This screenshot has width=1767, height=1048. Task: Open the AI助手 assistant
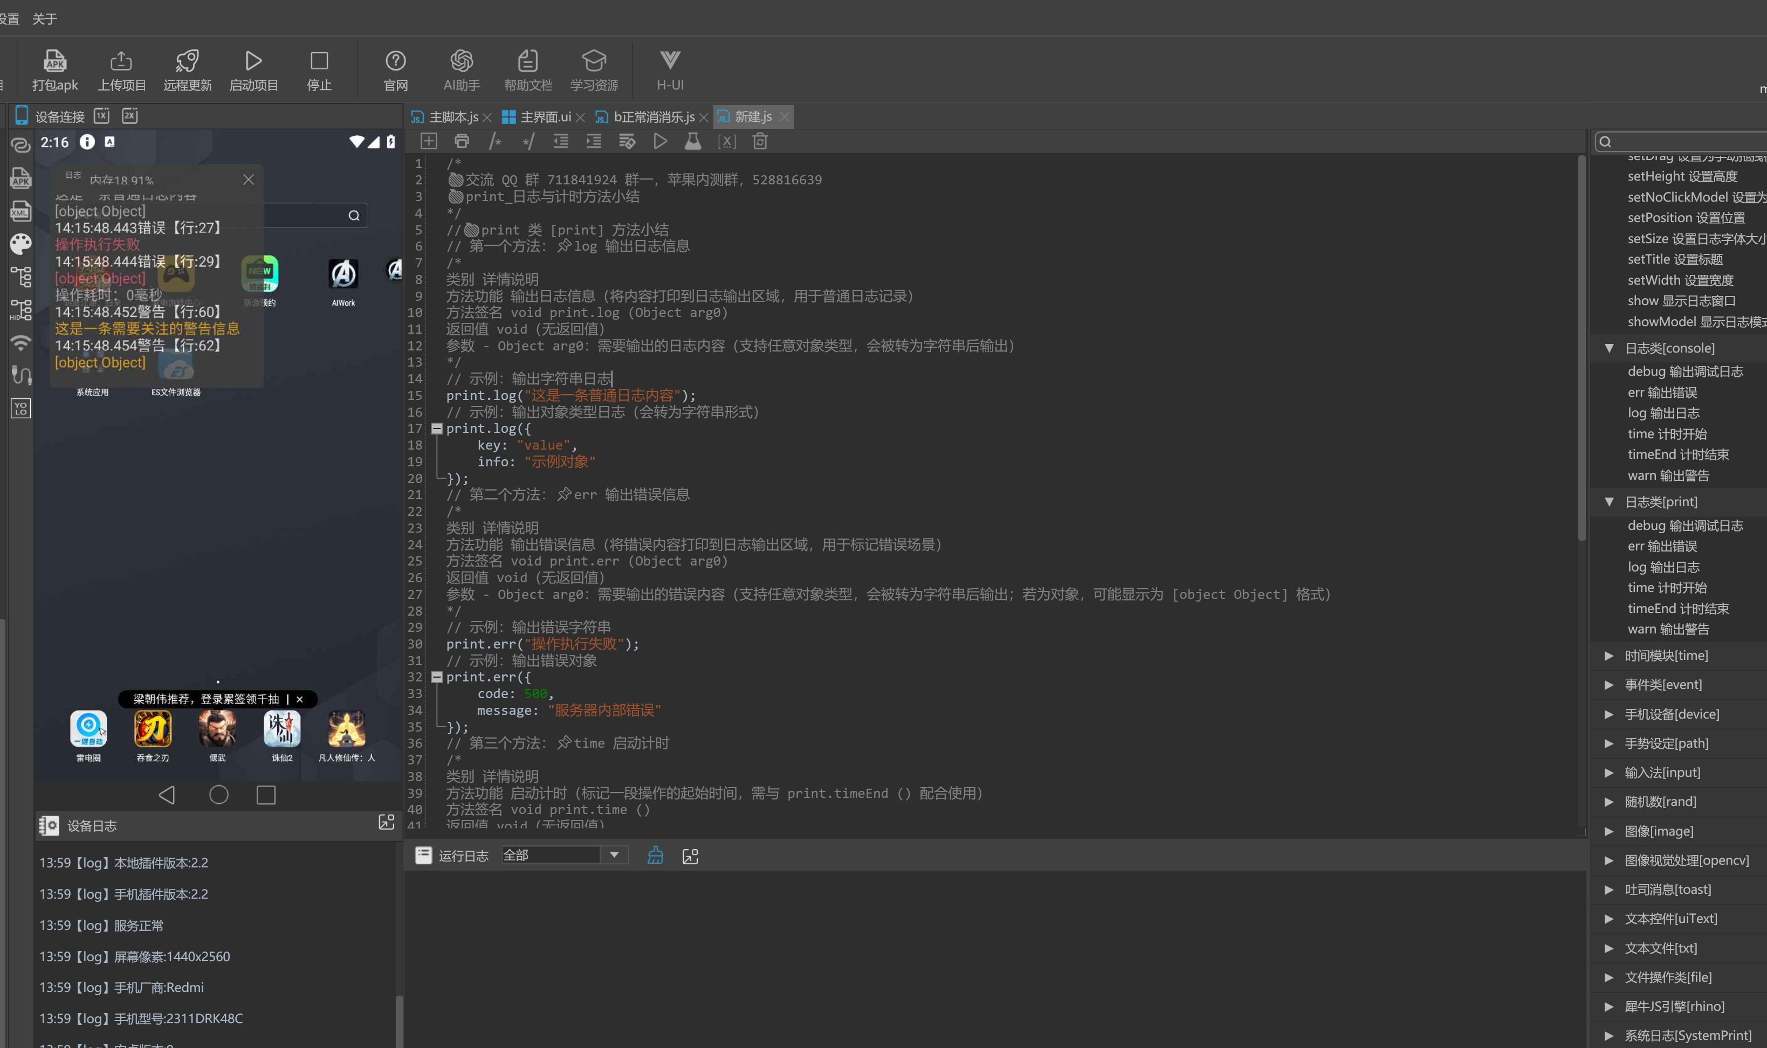(x=461, y=70)
